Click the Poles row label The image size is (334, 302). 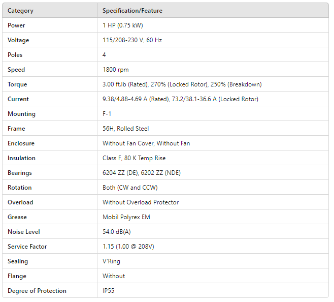click(15, 55)
